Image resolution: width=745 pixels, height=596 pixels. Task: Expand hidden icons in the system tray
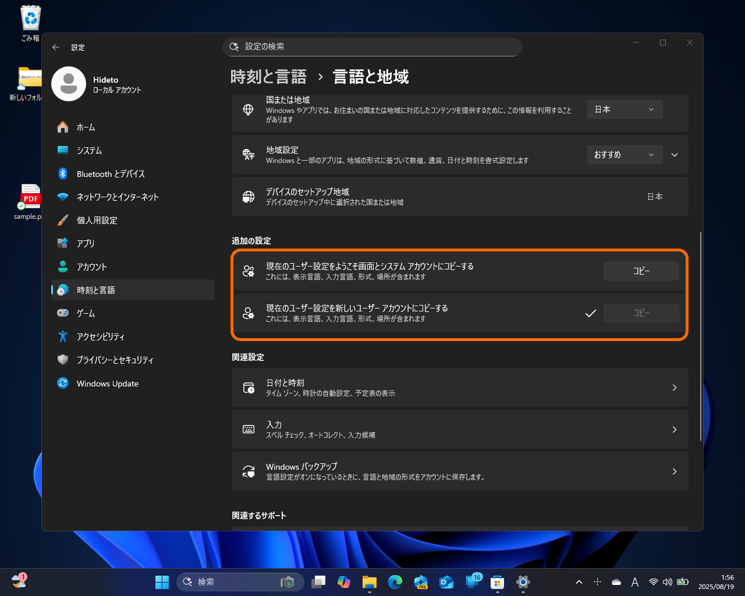pyautogui.click(x=579, y=581)
